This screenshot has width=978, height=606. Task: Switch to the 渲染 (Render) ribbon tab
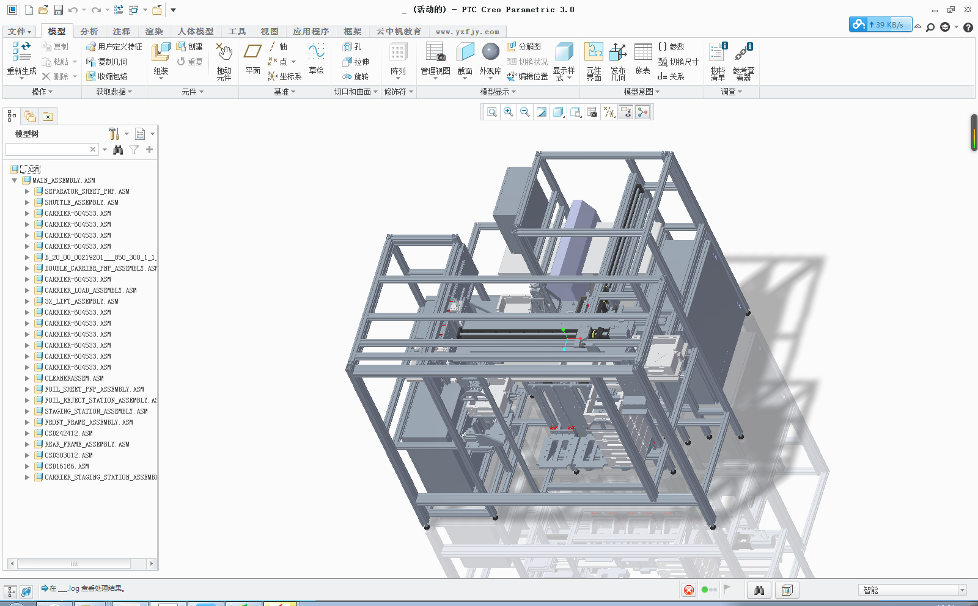click(154, 31)
